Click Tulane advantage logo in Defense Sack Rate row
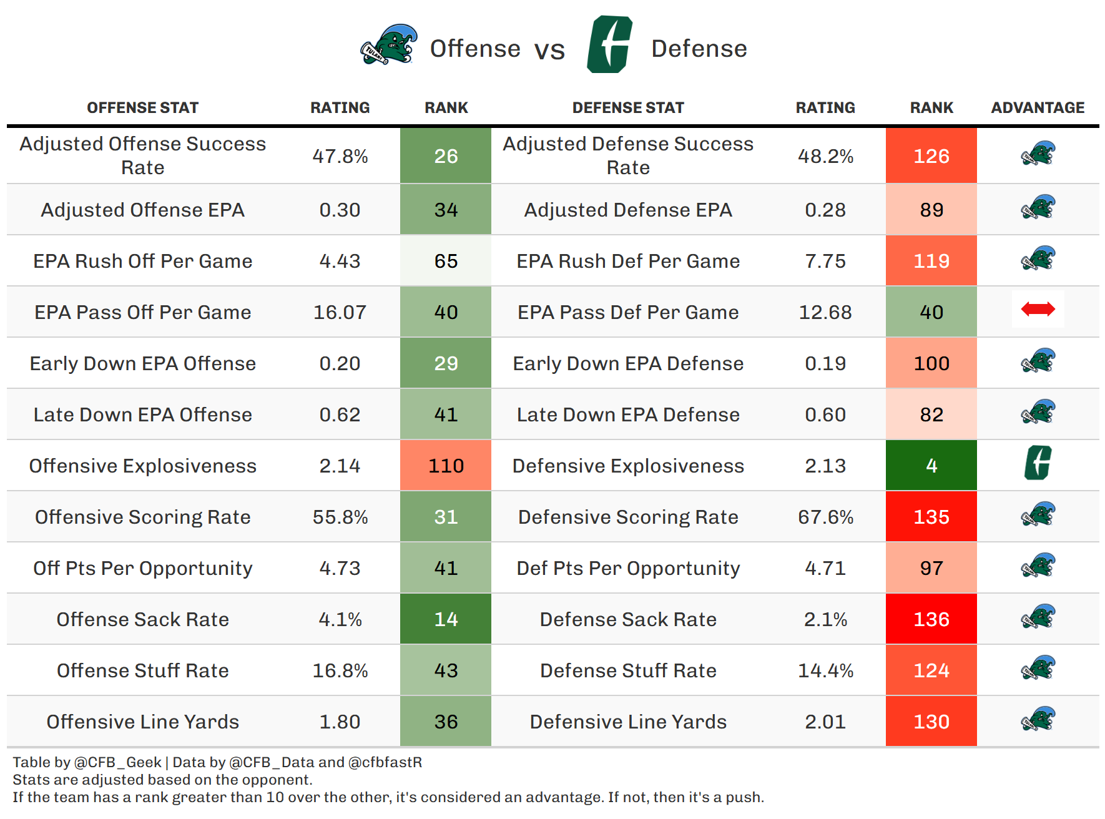The image size is (1105, 819). [x=1038, y=617]
